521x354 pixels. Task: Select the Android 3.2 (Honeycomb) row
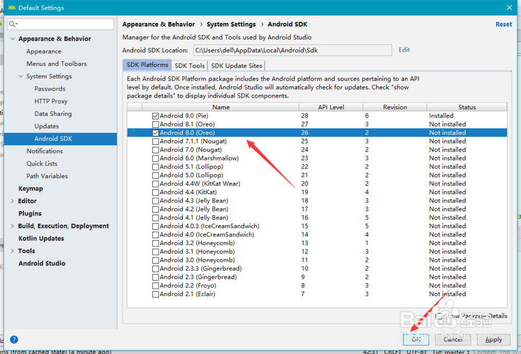[x=317, y=243]
